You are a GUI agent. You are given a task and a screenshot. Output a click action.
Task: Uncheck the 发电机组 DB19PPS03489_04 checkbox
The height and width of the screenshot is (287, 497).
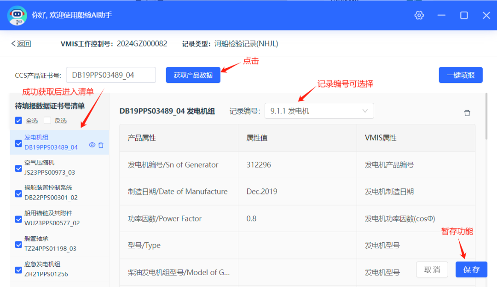pos(18,143)
